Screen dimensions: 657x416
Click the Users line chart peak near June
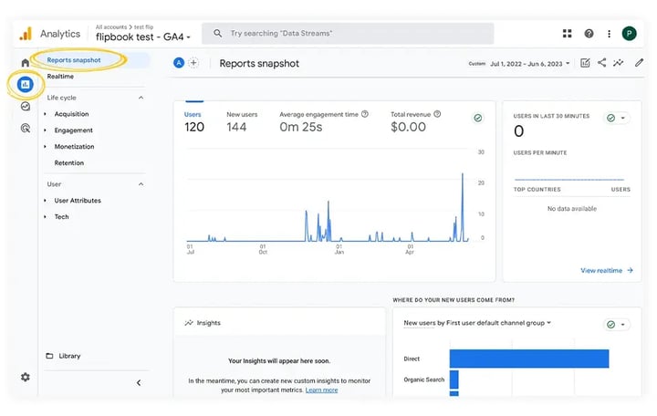tap(463, 173)
